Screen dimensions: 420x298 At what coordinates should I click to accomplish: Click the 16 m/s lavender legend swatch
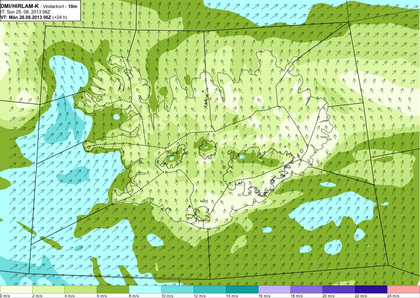[274, 290]
